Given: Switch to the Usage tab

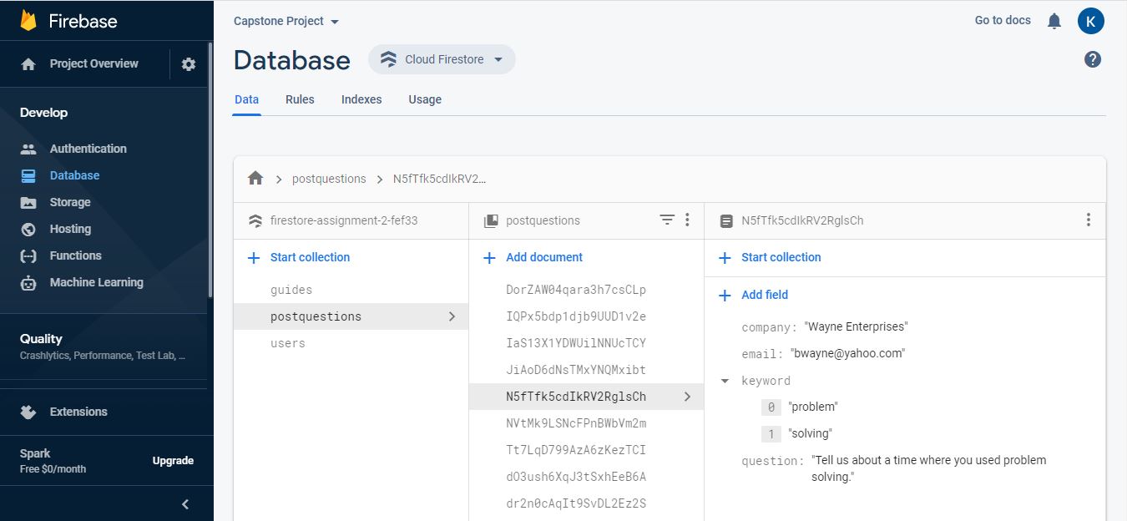Looking at the screenshot, I should pos(425,99).
